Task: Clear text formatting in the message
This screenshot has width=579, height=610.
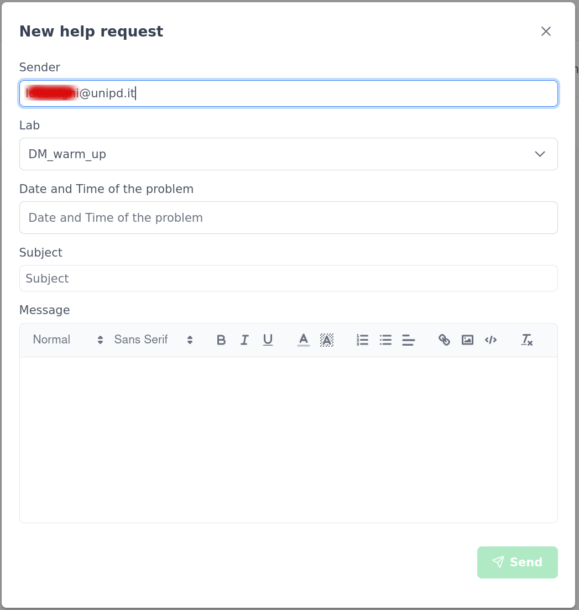Action: tap(526, 340)
